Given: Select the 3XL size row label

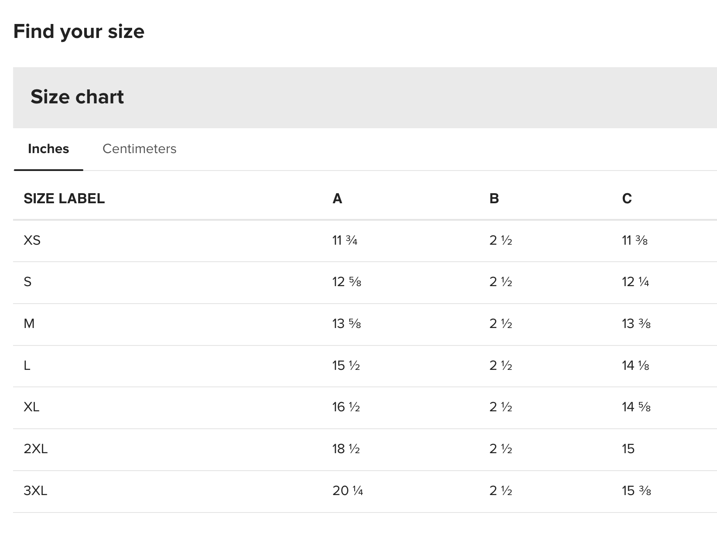Looking at the screenshot, I should point(35,491).
